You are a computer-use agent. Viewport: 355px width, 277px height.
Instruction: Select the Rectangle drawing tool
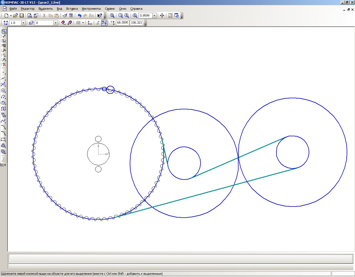[x=3, y=139]
